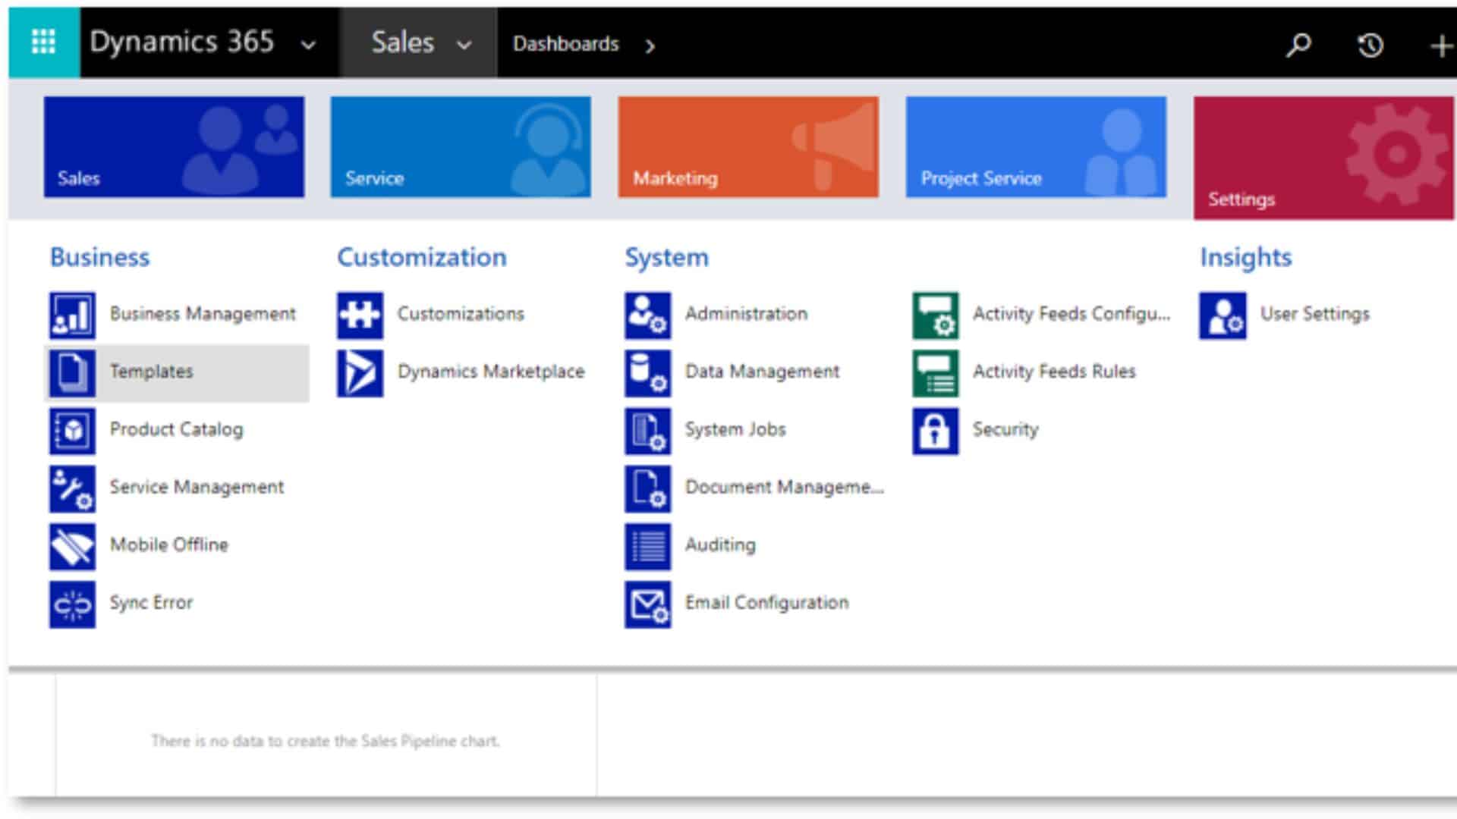The image size is (1457, 819).
Task: Click the Business Management icon
Action: coord(72,315)
